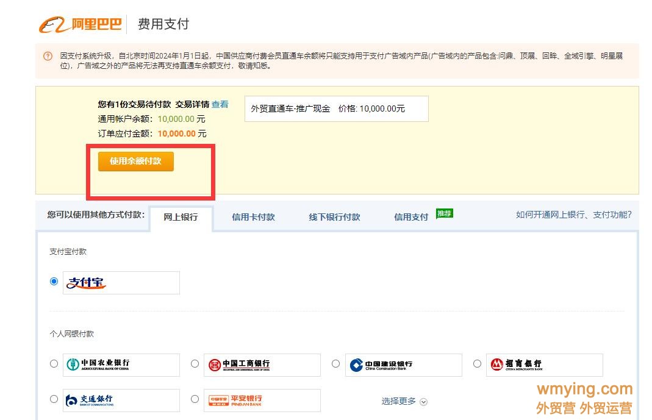
Task: Click the 订单应付金额 amount 10,000.00
Action: click(x=177, y=133)
